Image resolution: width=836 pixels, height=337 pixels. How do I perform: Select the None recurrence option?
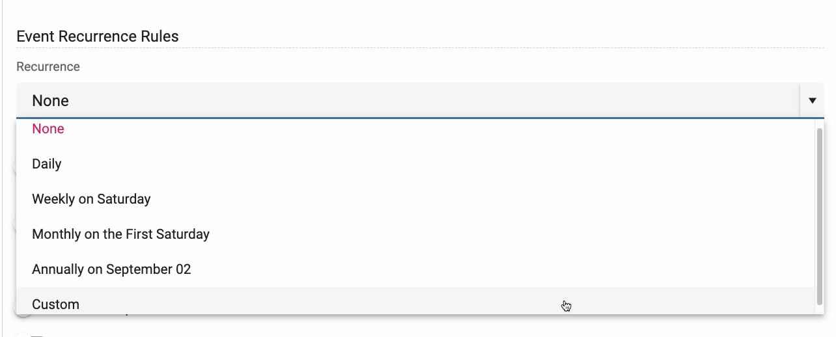(48, 129)
